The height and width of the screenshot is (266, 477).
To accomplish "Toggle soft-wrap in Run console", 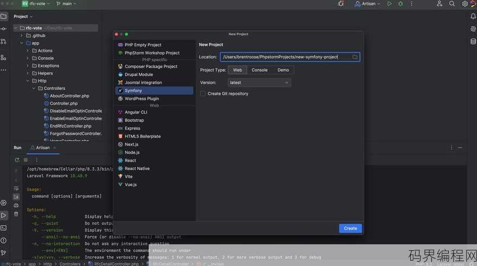I will [x=16, y=188].
